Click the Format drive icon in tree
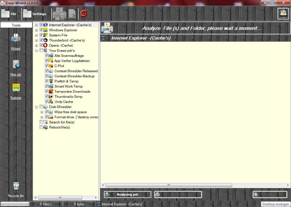This screenshot has width=291, height=207. (51, 117)
